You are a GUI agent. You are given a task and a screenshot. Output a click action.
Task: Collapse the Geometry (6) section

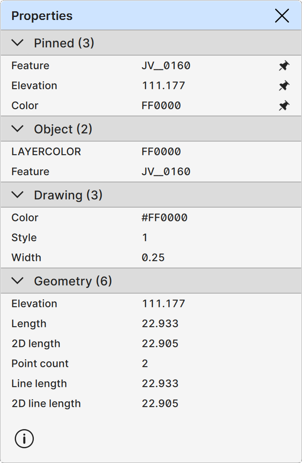tap(18, 281)
